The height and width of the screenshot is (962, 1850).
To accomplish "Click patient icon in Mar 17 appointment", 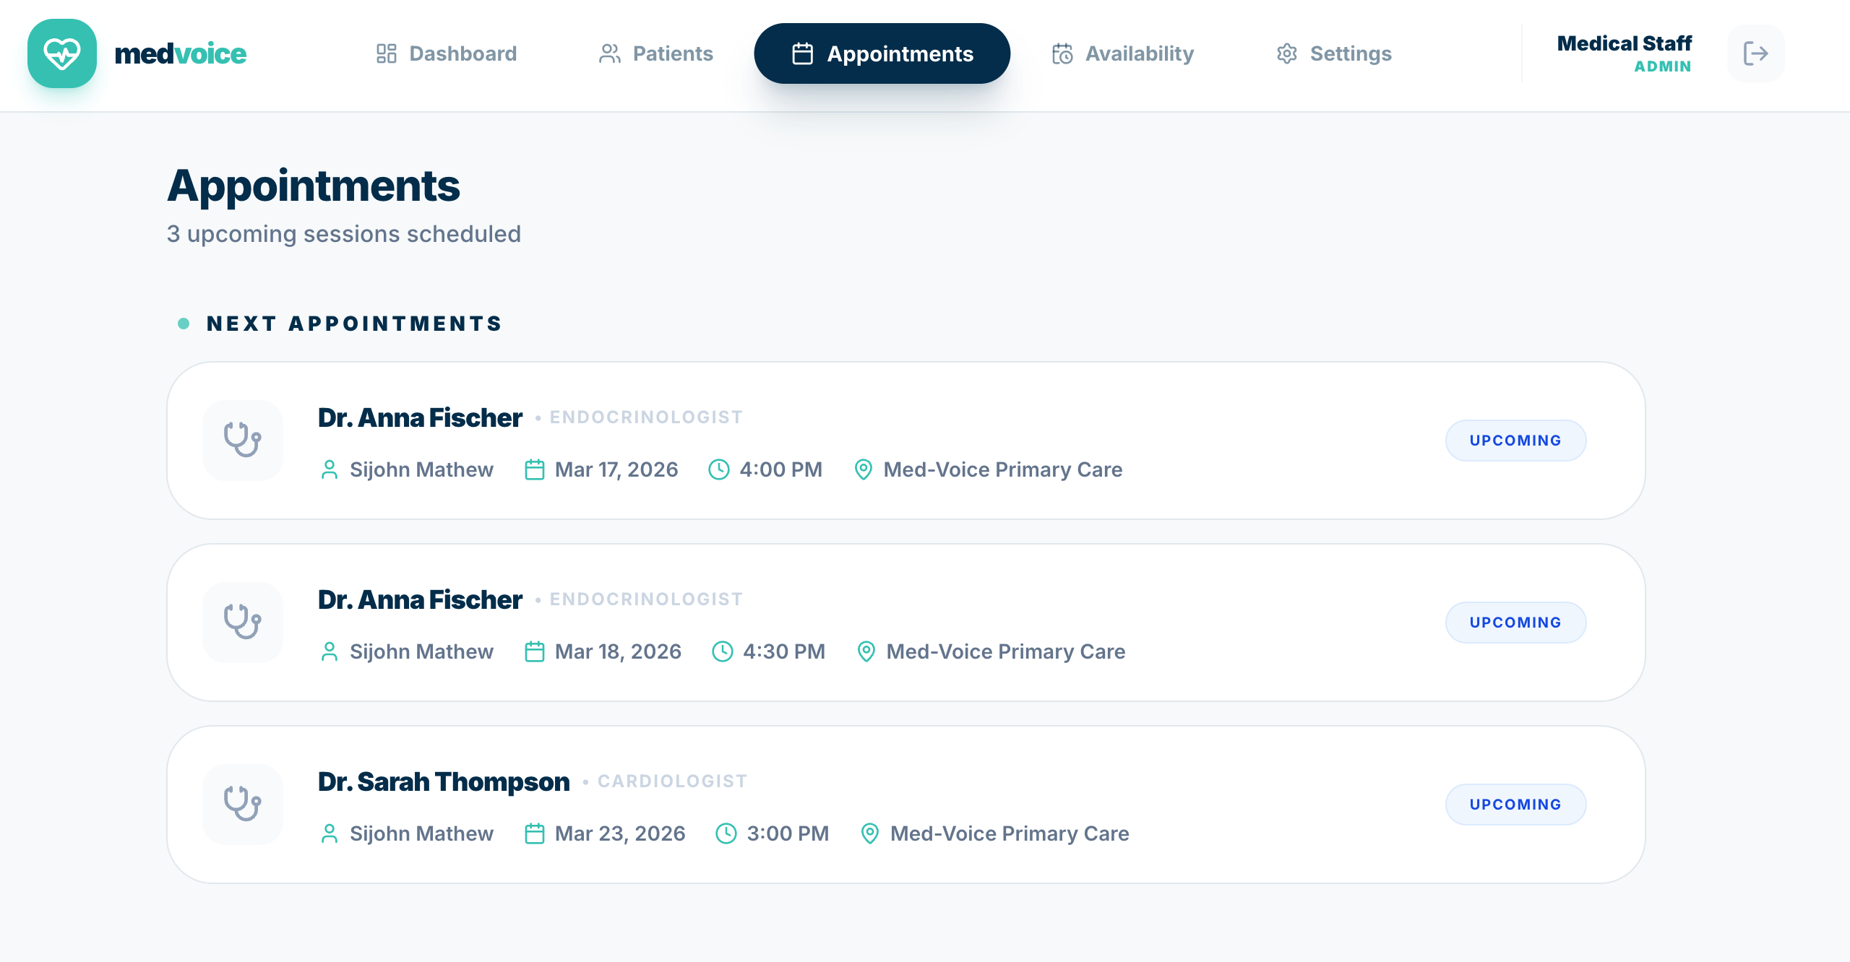I will pos(330,469).
